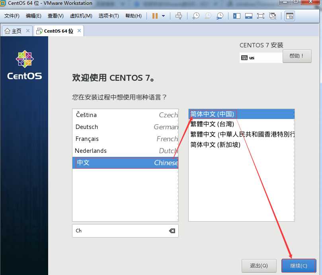Screen dimensions: 322x275
Task: Open the console view icon
Action: [290, 16]
